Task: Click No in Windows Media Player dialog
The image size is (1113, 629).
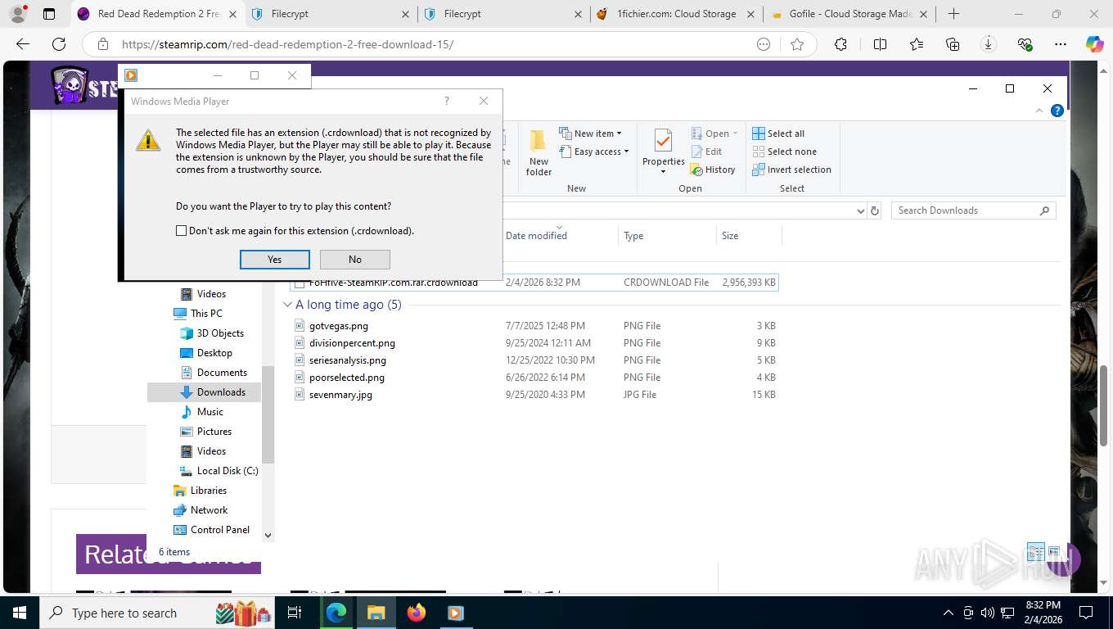Action: 355,260
